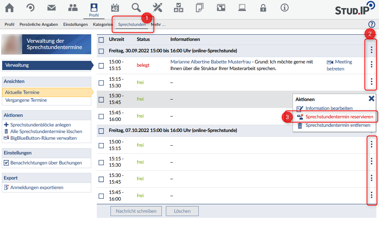This screenshot has height=226, width=379.
Task: Open action menu for 30.09.2022 block header
Action: pos(371,50)
